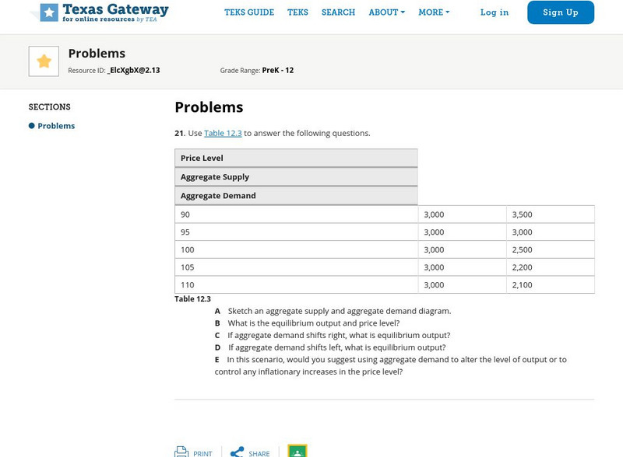The image size is (623, 457).
Task: Click the Sign Up button
Action: pyautogui.click(x=561, y=12)
